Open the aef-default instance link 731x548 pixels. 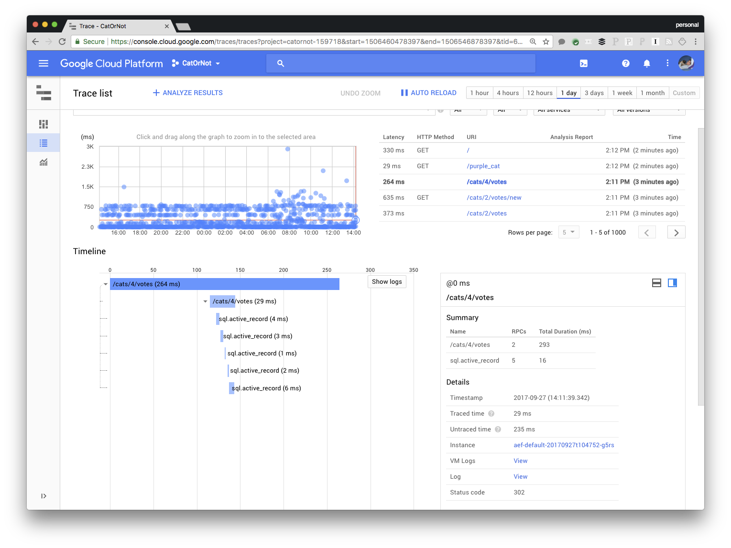[x=564, y=445]
